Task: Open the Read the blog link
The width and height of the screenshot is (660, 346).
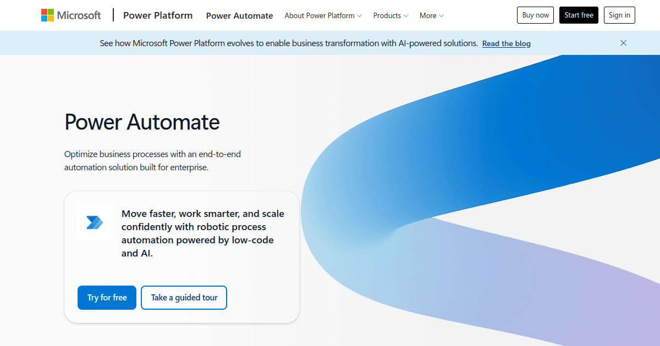Action: (507, 43)
